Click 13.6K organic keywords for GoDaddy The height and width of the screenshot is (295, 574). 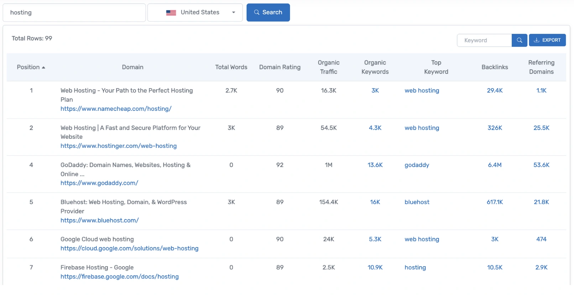[x=375, y=165]
